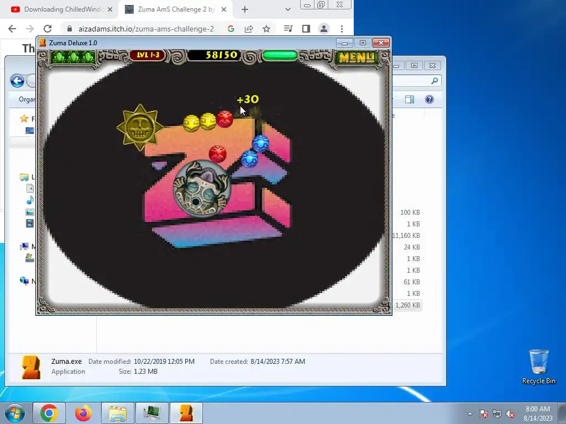This screenshot has height=424, width=566.
Task: Select Computer in Explorer sidebar
Action: click(x=24, y=247)
